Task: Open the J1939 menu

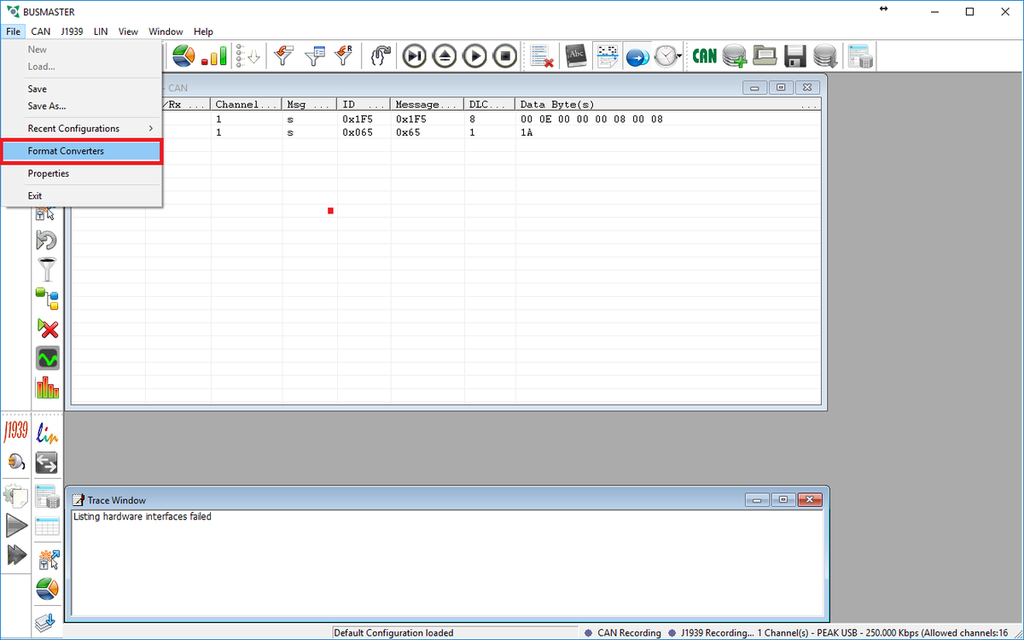Action: [72, 32]
